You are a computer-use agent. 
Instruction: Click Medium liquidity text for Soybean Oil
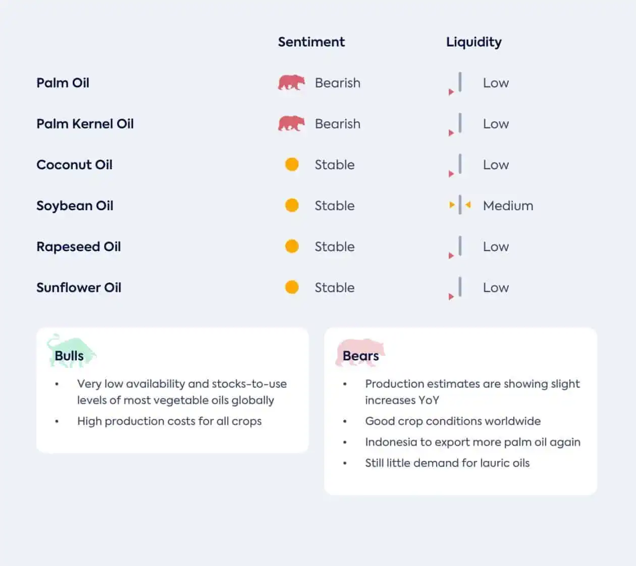[508, 206]
